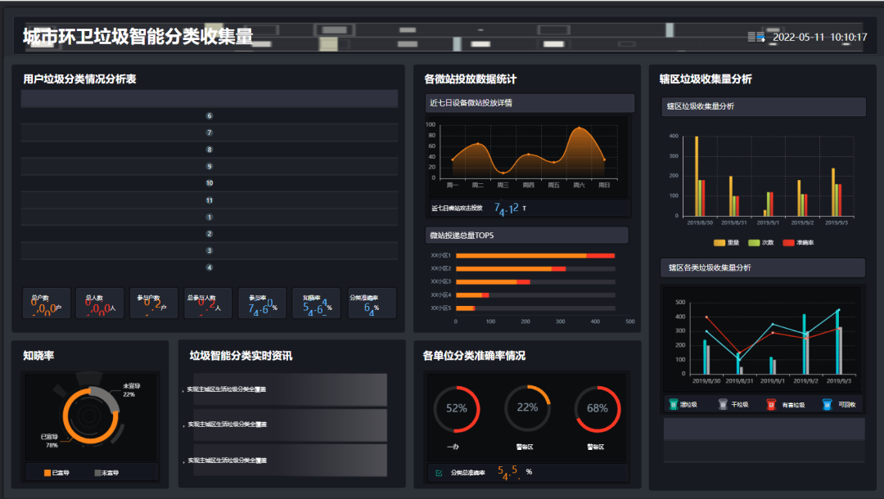Screen dimensions: 884x499
Task: Click row number 3 badge in analysis table
Action: coord(210,250)
